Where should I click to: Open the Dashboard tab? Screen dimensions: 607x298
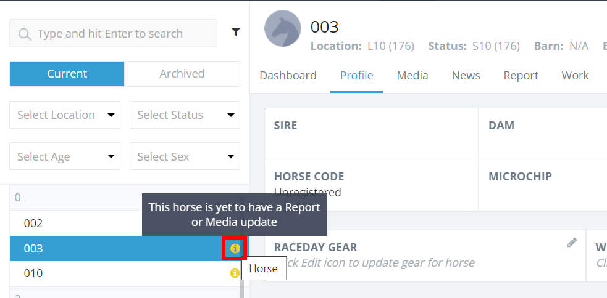(288, 76)
